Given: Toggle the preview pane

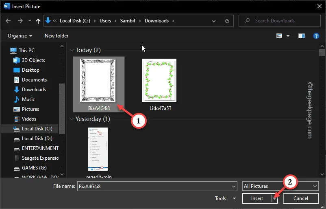Looking at the screenshot, I should click(302, 36).
